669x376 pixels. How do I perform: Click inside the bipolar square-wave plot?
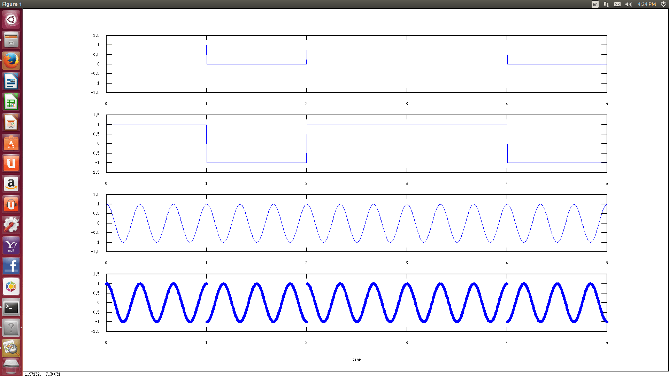click(356, 143)
